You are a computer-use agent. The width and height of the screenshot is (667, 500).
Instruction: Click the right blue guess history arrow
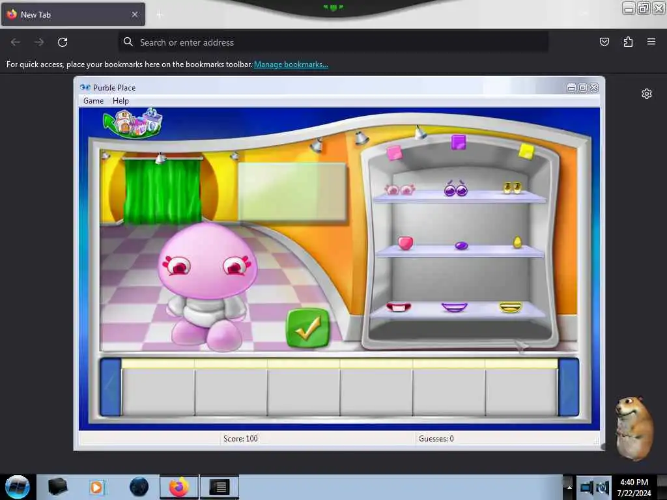pos(568,387)
